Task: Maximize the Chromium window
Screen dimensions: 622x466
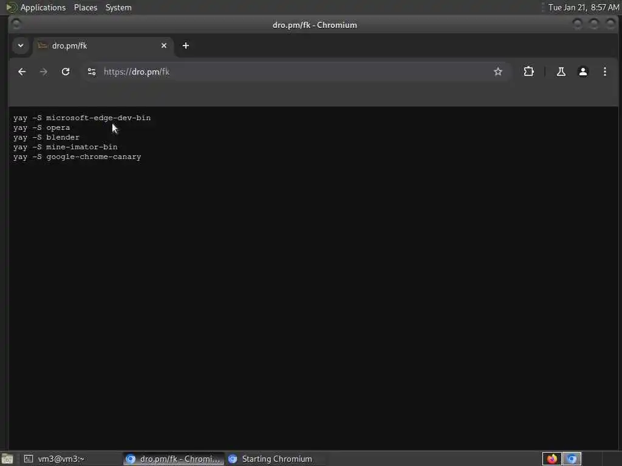Action: point(594,24)
